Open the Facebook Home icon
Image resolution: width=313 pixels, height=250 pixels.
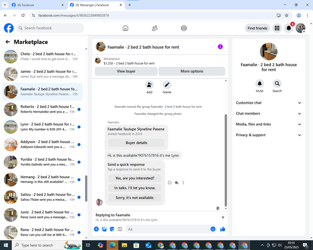point(125,28)
